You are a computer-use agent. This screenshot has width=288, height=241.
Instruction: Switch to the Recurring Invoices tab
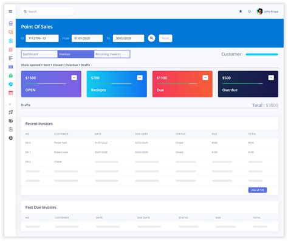pyautogui.click(x=112, y=54)
